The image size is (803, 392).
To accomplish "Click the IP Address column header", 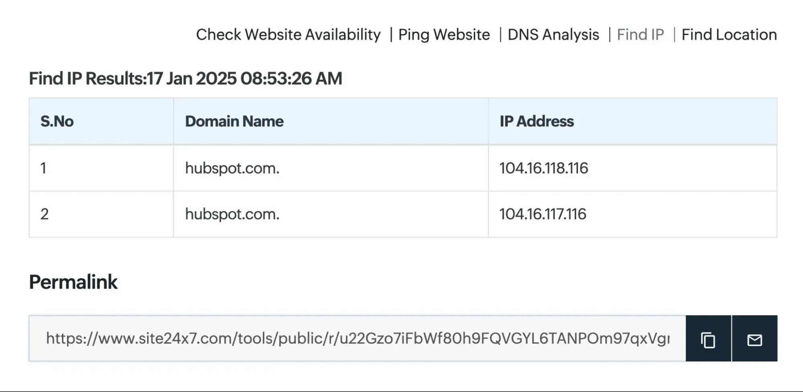I will (537, 122).
